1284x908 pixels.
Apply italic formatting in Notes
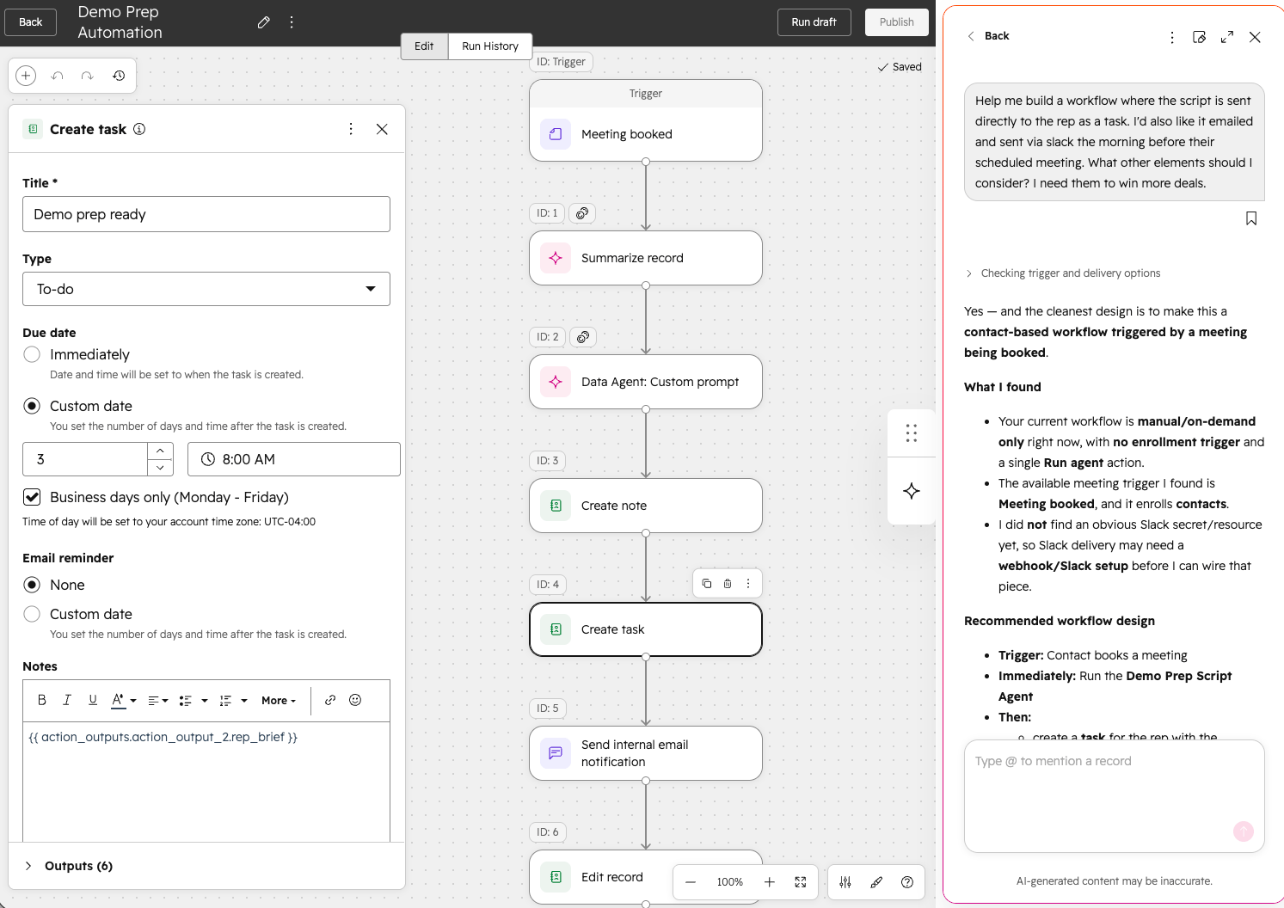coord(67,700)
